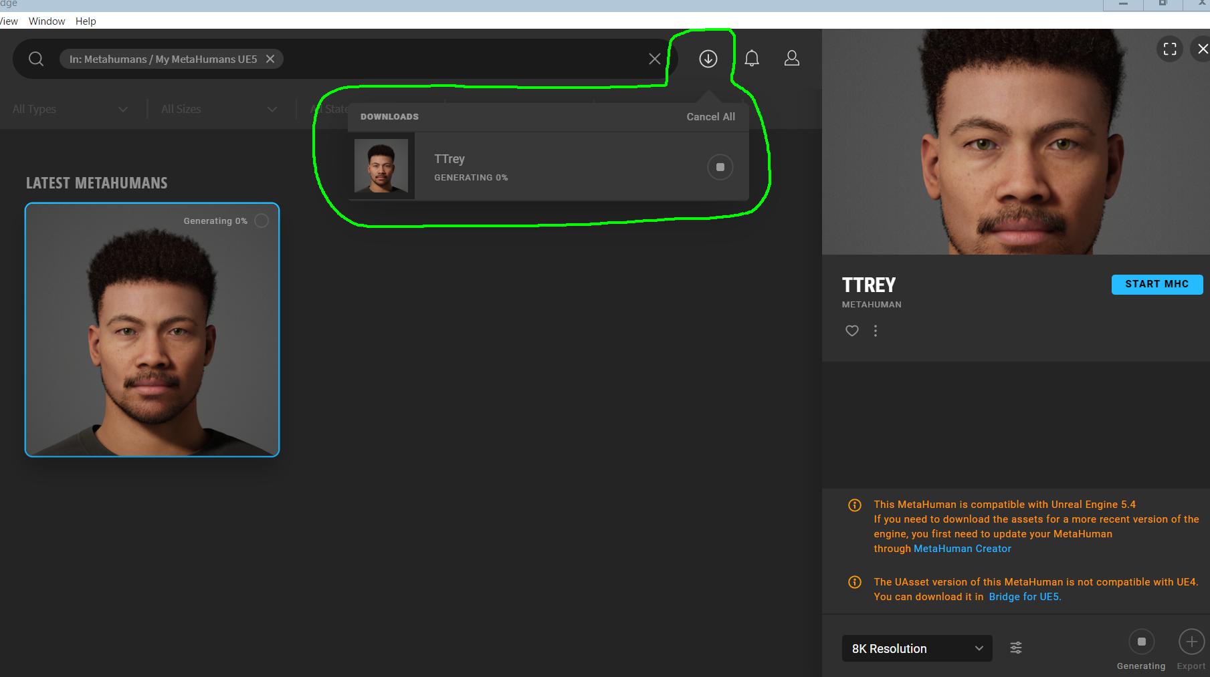
Task: Expand preview to fullscreen
Action: 1170,49
